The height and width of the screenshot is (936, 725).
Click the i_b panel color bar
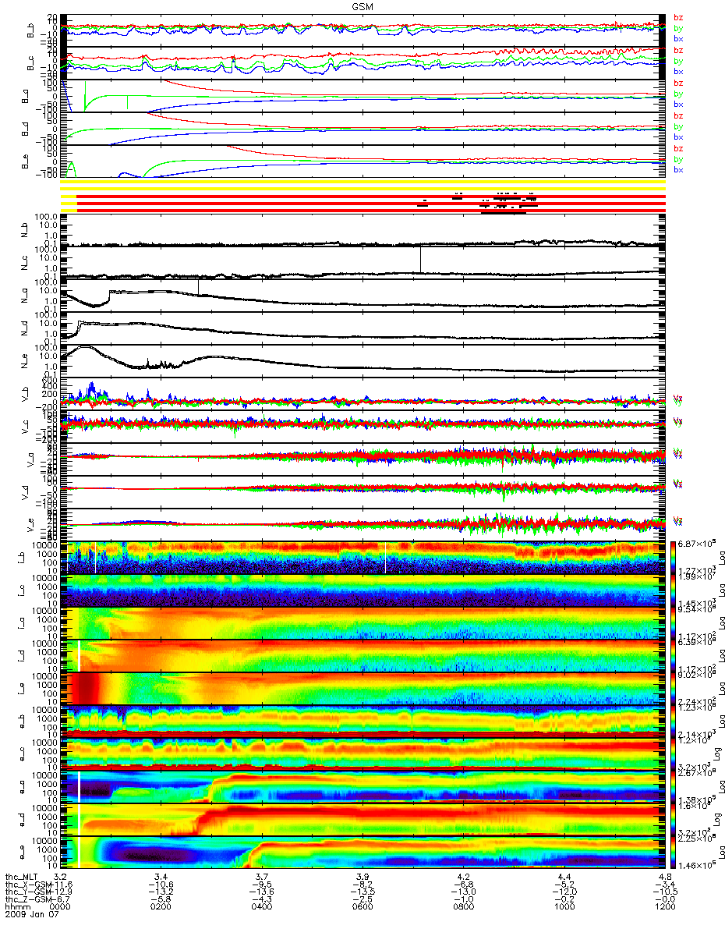[674, 557]
